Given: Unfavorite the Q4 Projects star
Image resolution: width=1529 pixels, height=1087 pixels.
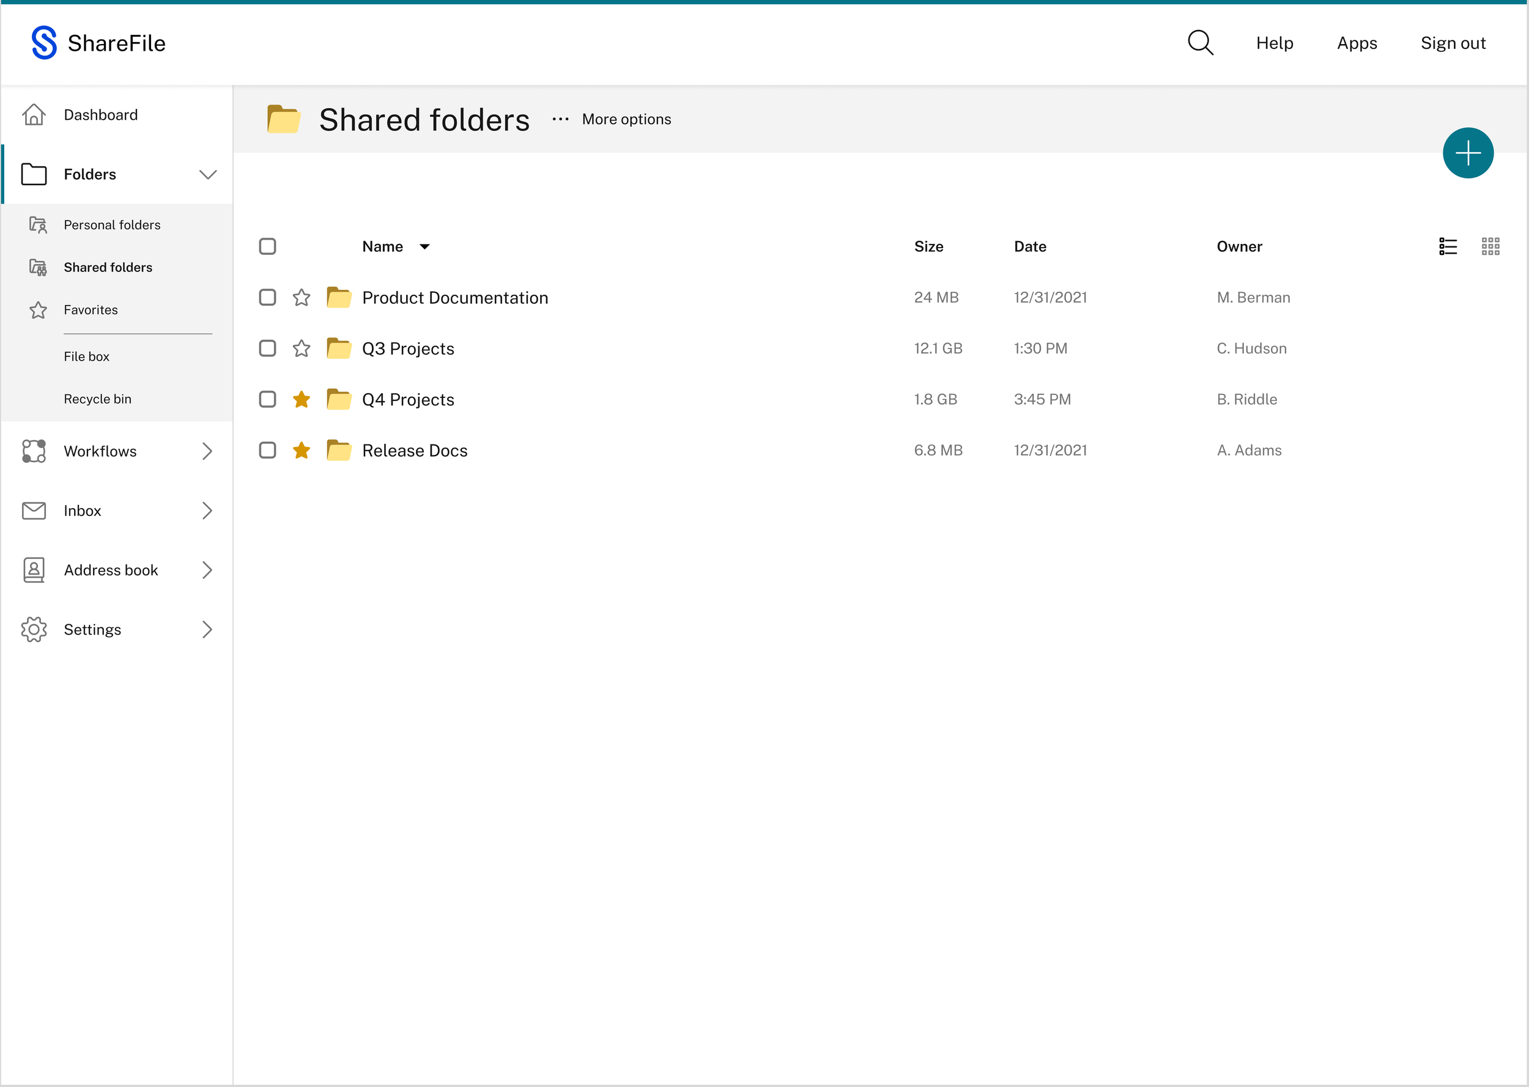Looking at the screenshot, I should click(x=302, y=400).
